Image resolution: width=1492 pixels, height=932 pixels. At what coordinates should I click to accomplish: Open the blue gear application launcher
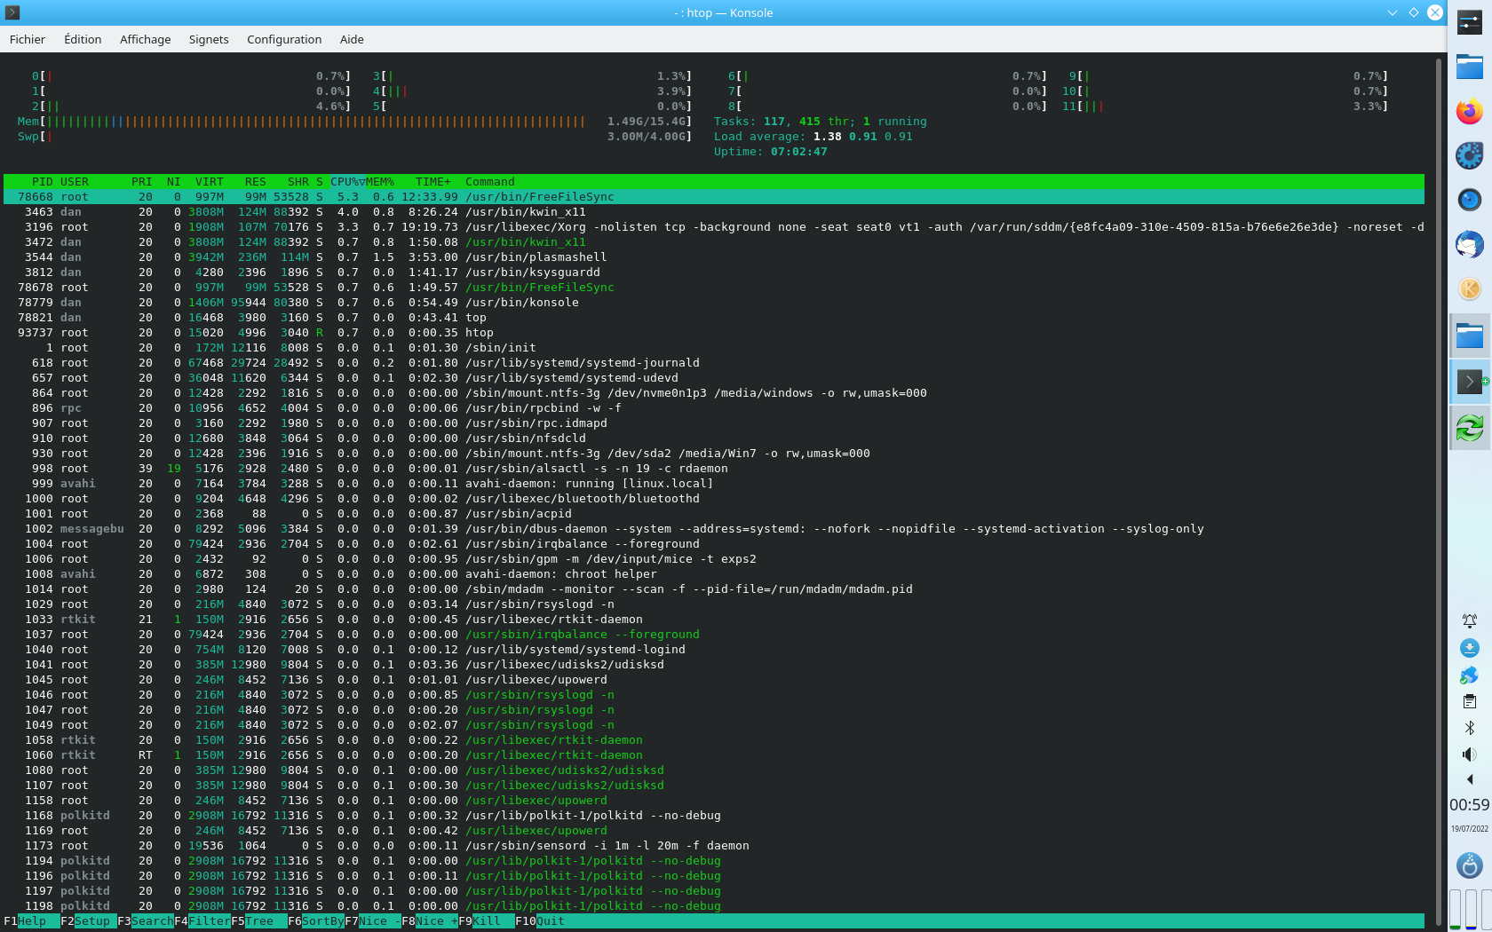[x=1470, y=155]
